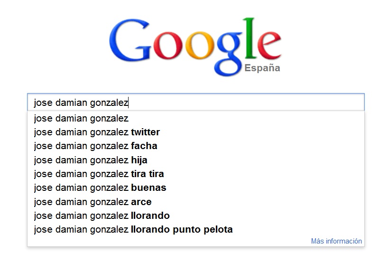Pick the suggestion ending in 'facha'
The image size is (389, 263).
click(196, 146)
